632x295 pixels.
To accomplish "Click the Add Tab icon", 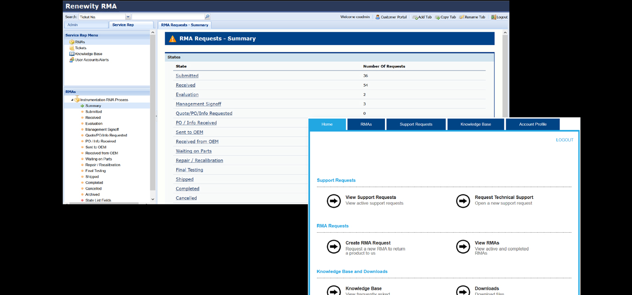I will tap(414, 17).
